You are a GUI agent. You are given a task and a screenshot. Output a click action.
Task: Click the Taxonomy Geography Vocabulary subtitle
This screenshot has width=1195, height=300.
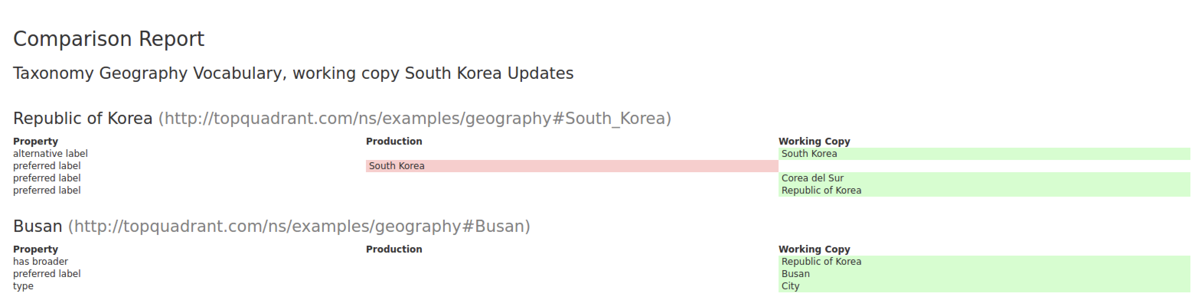click(293, 73)
